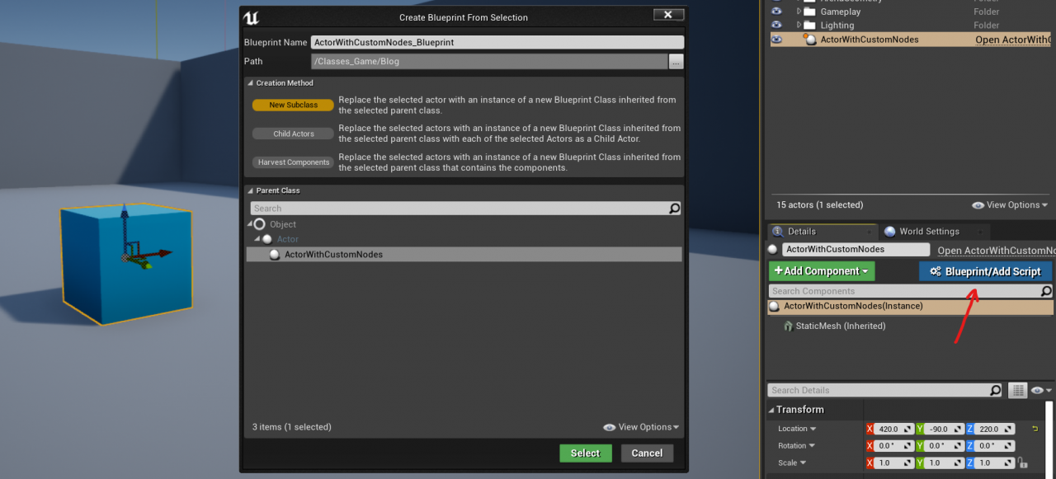Open dialog View Options dropdown

pyautogui.click(x=642, y=427)
